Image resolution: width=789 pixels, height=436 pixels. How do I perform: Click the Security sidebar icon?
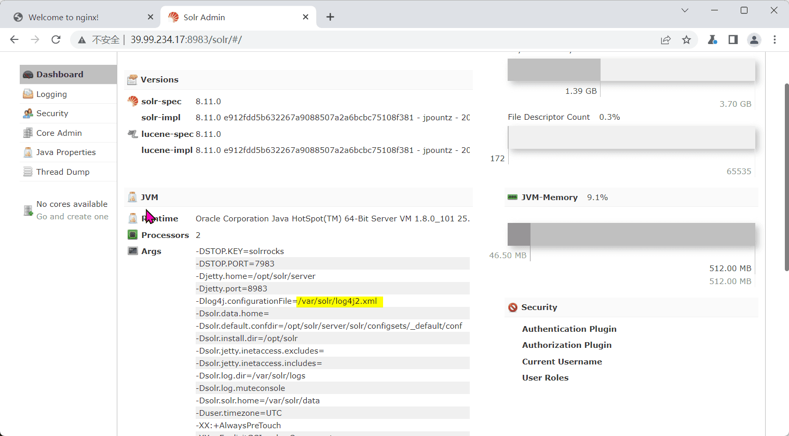[28, 114]
